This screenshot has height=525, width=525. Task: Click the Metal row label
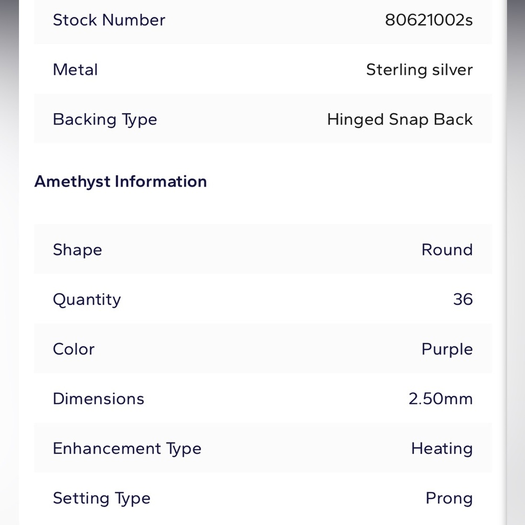75,70
